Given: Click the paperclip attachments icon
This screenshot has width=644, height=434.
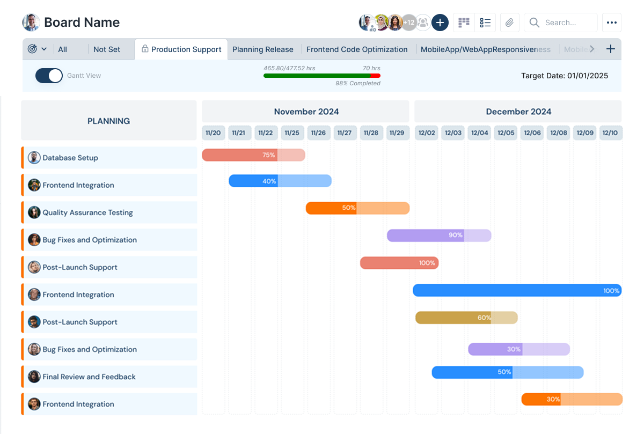Looking at the screenshot, I should coord(509,23).
